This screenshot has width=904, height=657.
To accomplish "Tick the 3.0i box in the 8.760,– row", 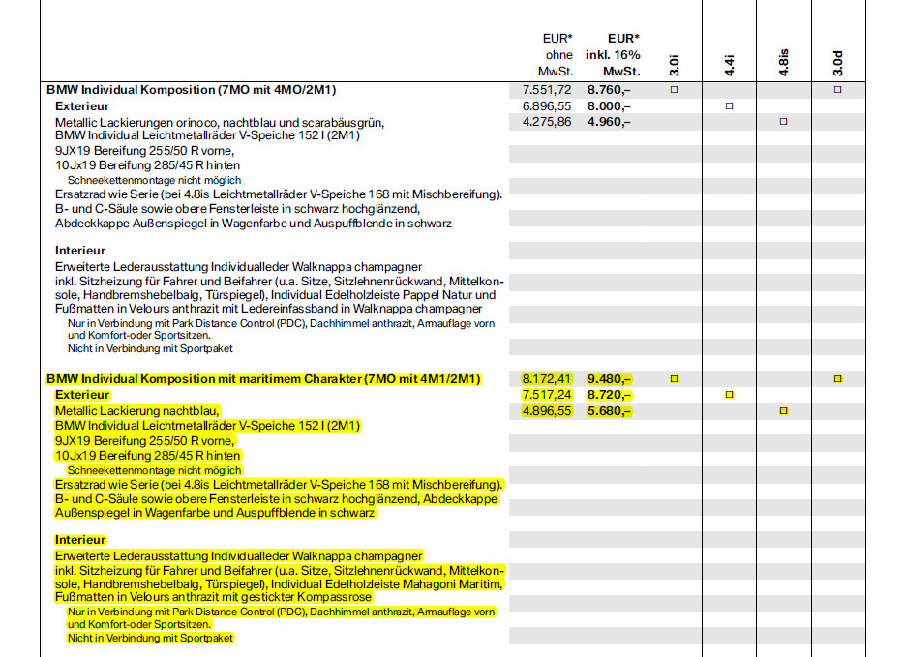I will [x=674, y=90].
